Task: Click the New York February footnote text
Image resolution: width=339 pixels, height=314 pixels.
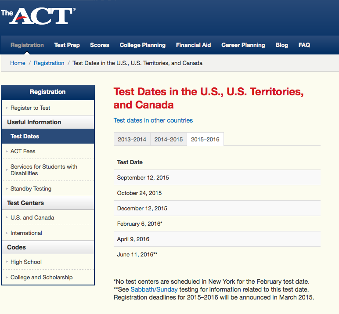Action: (x=212, y=282)
